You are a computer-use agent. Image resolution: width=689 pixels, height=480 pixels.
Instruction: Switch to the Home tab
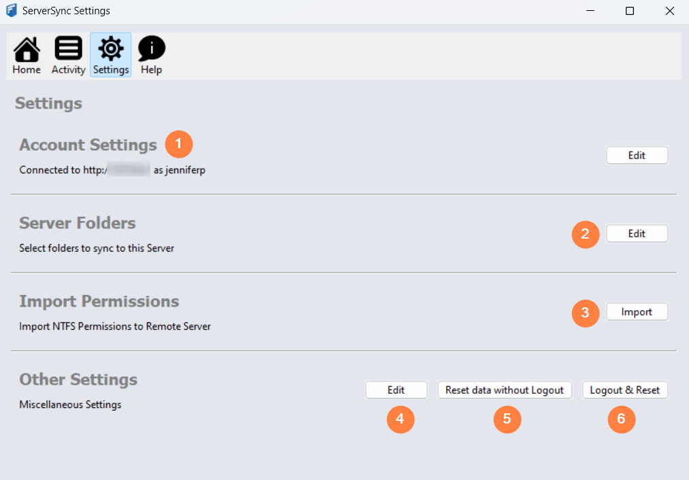coord(26,54)
